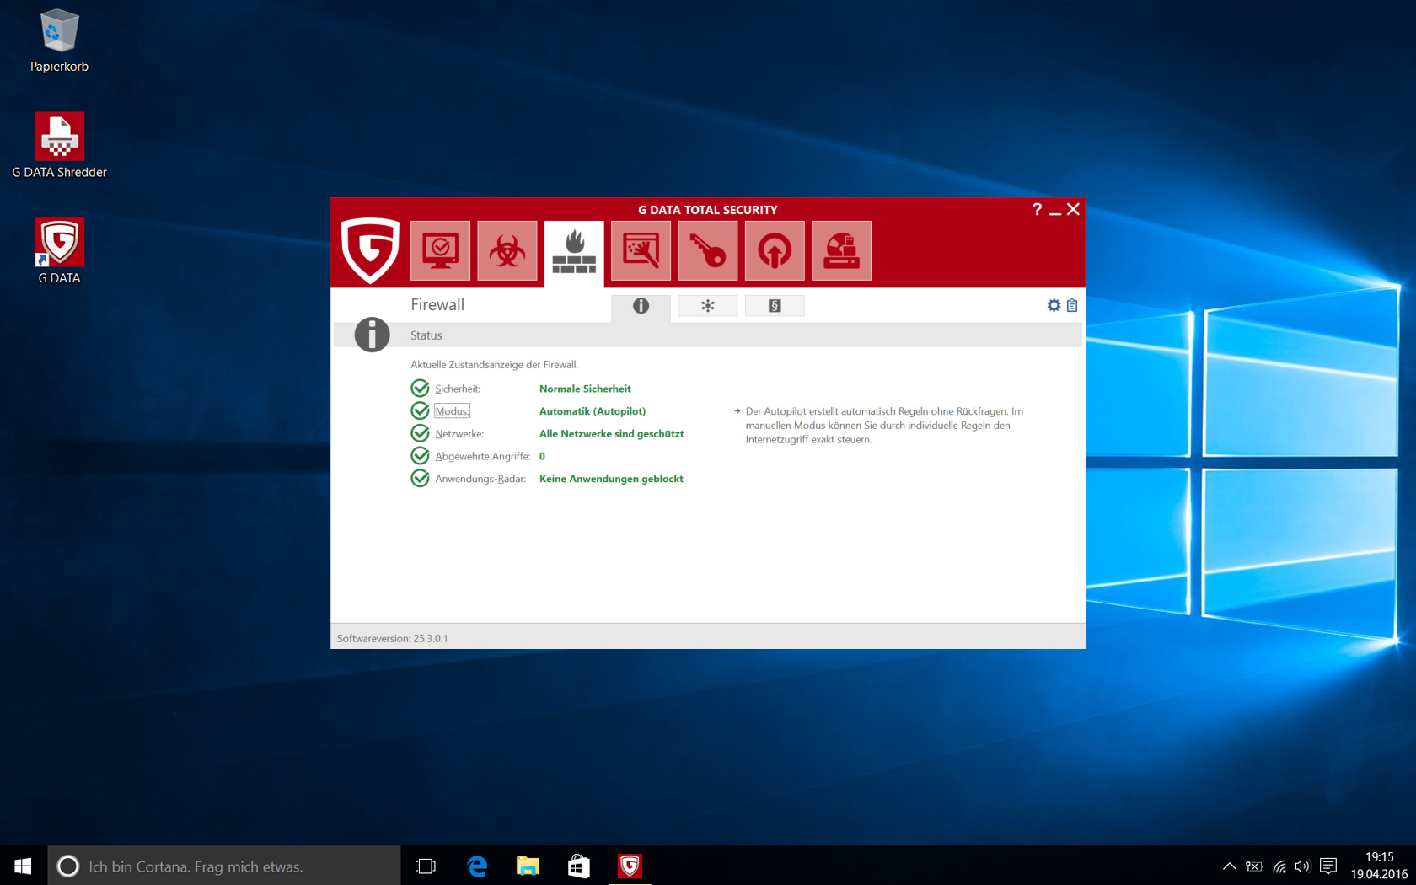Open Security Center monitor icon

click(x=440, y=250)
